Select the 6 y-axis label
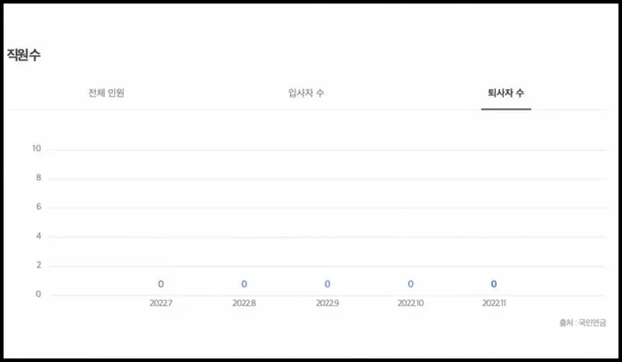This screenshot has height=362, width=622. pyautogui.click(x=38, y=206)
